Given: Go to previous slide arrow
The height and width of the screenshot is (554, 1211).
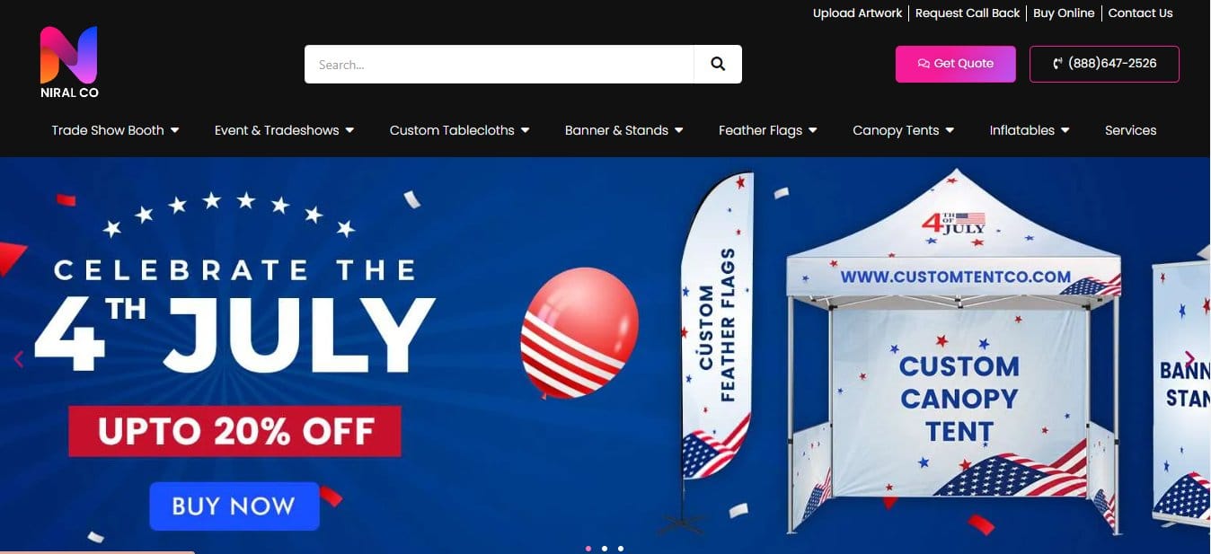Looking at the screenshot, I should click(x=18, y=359).
